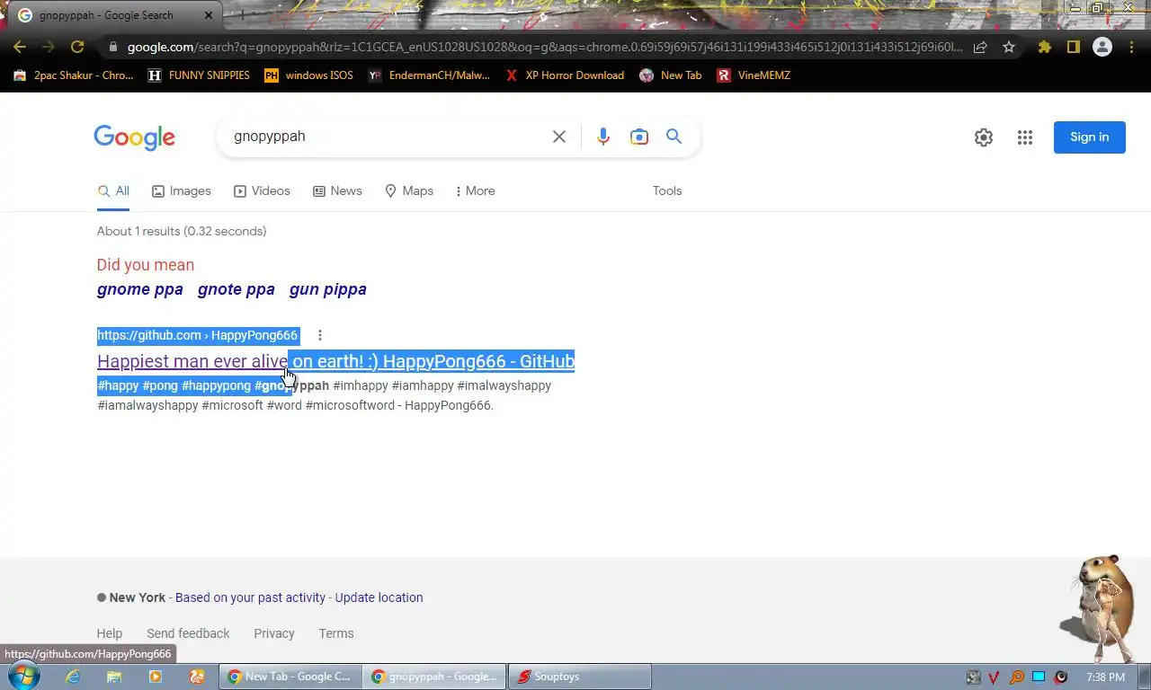This screenshot has height=690, width=1151.
Task: Submit search with the magnifier button
Action: pyautogui.click(x=674, y=137)
